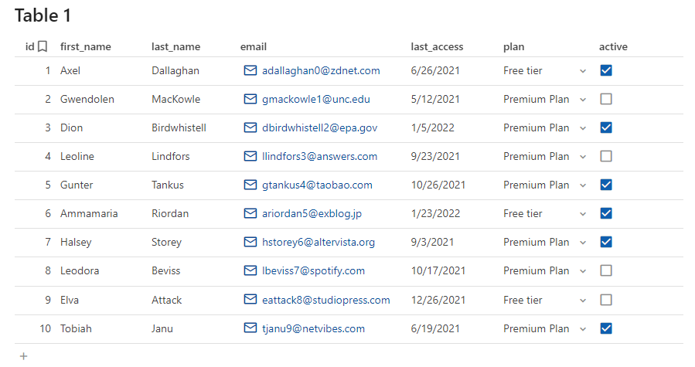The width and height of the screenshot is (695, 367).
Task: Click the mail icon beside Leoline's email
Action: 250,156
